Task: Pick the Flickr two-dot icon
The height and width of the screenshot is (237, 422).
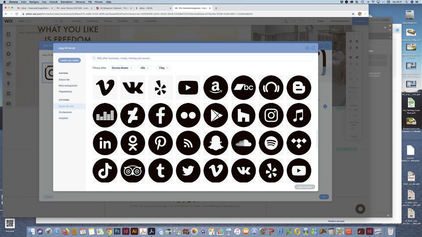Action: coord(188,115)
